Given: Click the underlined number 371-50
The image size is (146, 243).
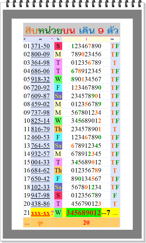Looking at the screenshot, I should tap(40, 46).
